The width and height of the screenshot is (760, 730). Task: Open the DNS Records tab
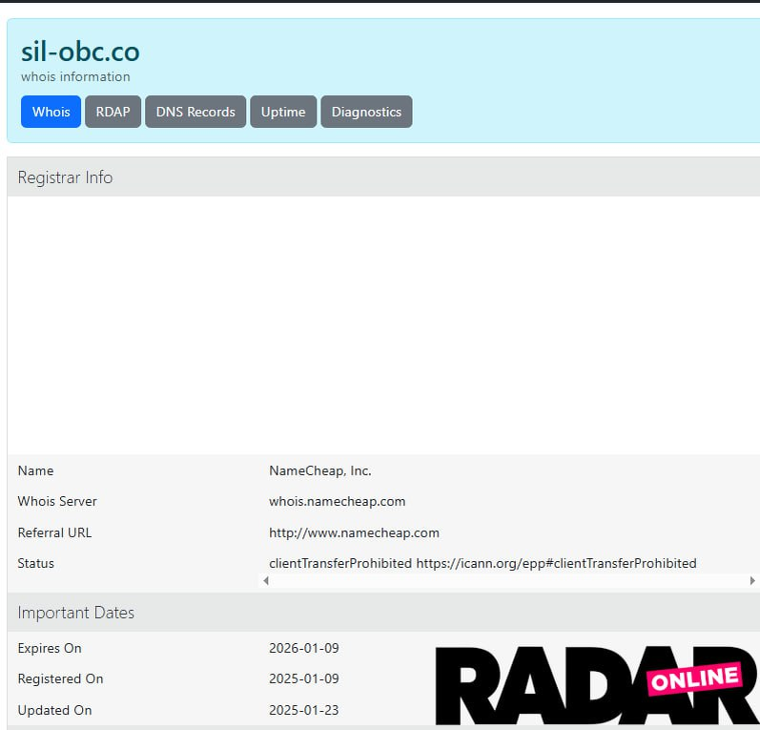[x=195, y=112]
